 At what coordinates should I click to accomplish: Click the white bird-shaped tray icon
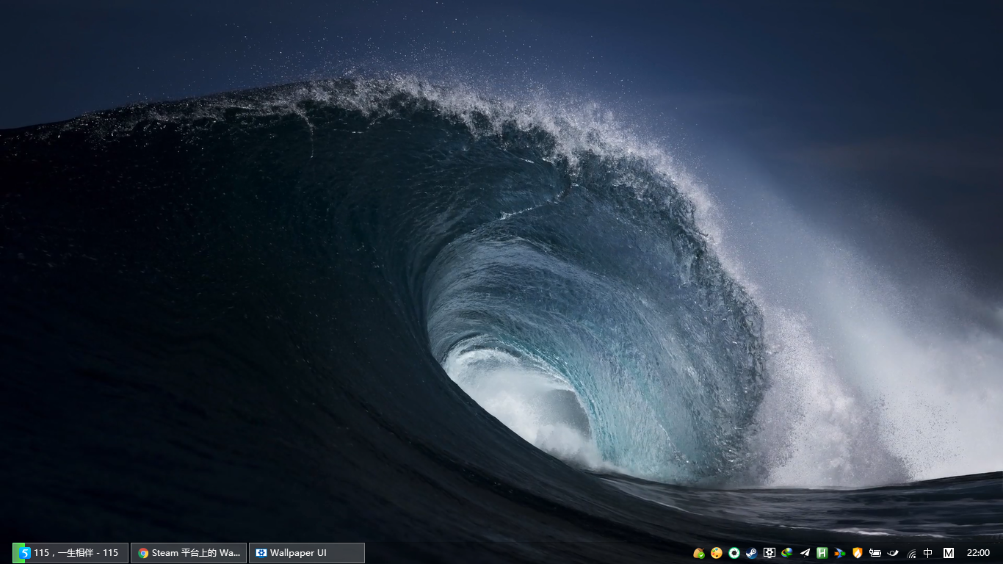click(893, 553)
